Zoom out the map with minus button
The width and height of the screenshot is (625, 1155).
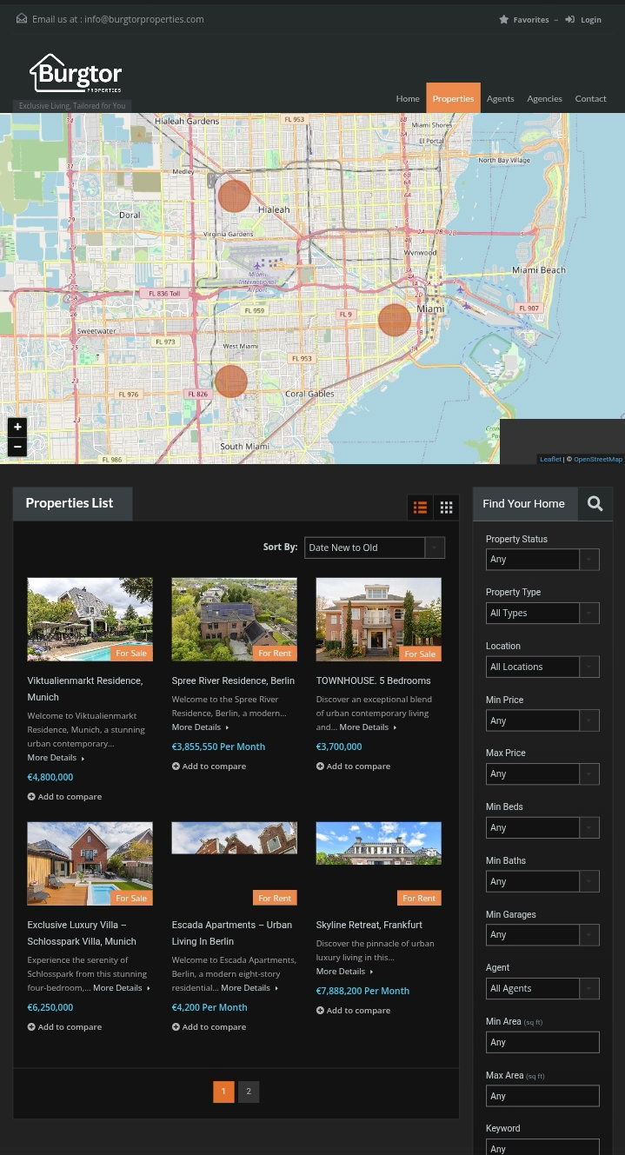tap(17, 447)
